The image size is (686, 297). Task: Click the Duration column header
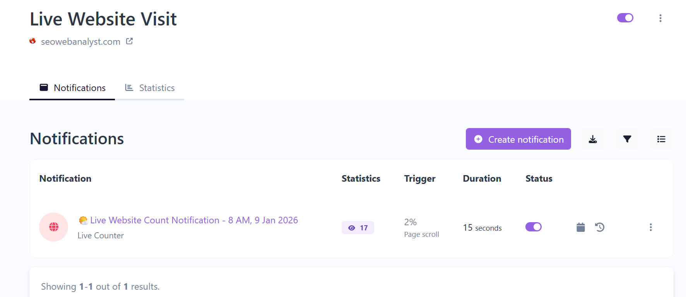(x=482, y=179)
